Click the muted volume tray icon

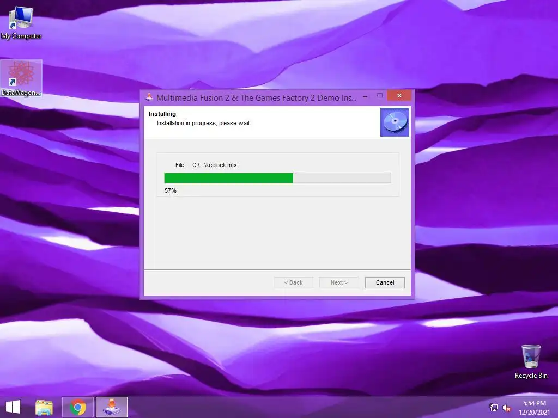point(506,408)
